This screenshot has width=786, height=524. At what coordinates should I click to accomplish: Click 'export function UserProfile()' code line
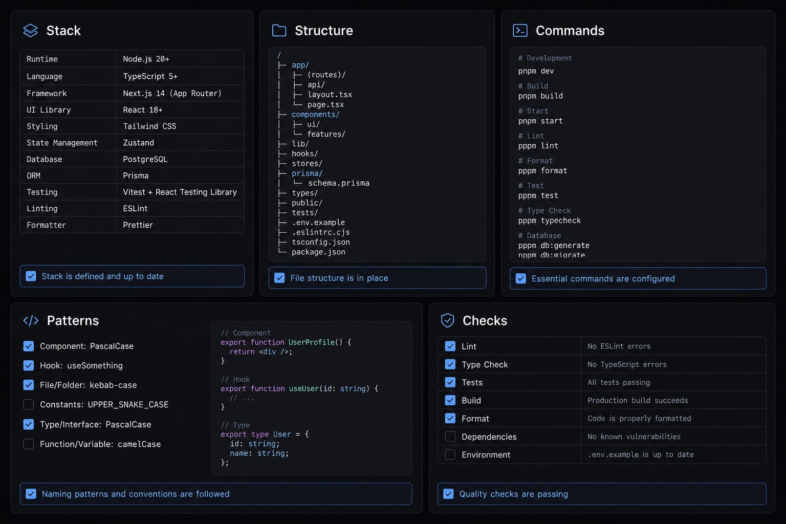pyautogui.click(x=286, y=342)
